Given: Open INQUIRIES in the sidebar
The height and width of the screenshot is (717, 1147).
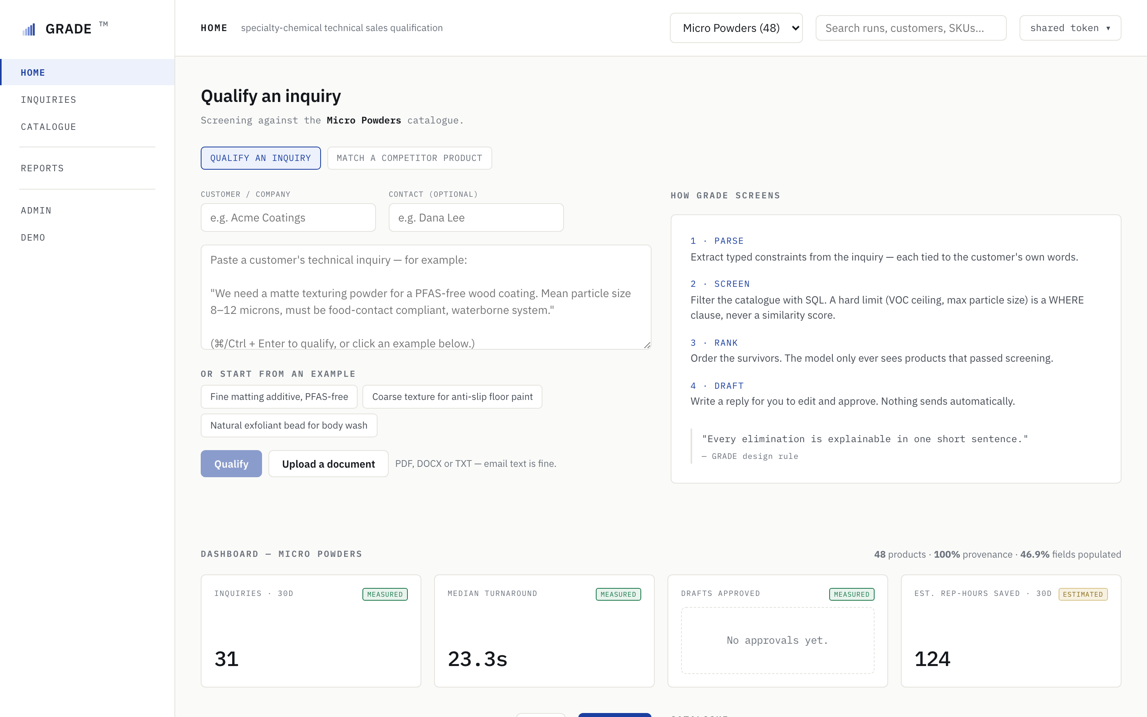Looking at the screenshot, I should click(x=87, y=100).
